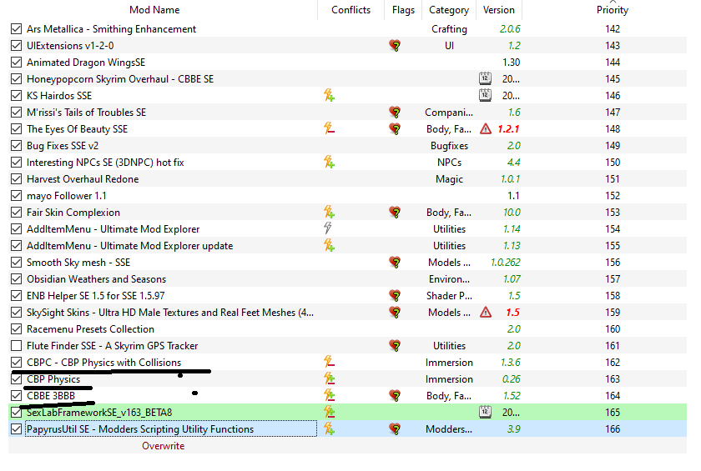Click the Magic category of Harvest Overhaul Redone
Viewport: 701px width, 471px height.
click(449, 179)
